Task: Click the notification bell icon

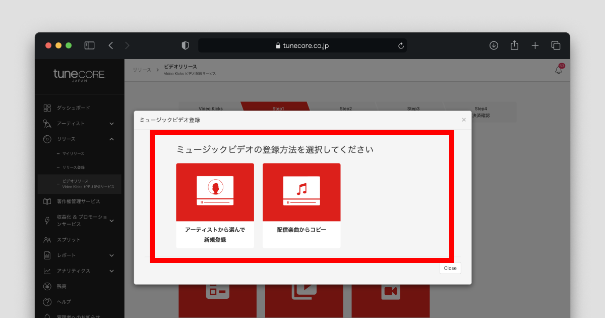Action: pos(558,70)
